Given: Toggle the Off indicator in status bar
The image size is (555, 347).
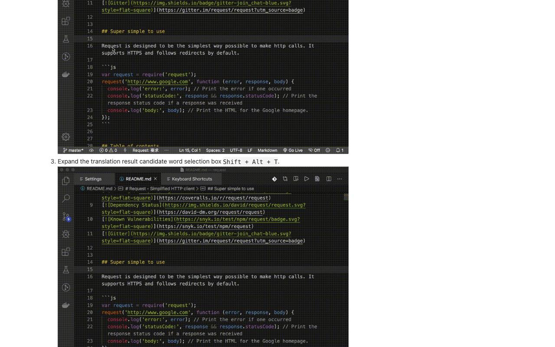Looking at the screenshot, I should pyautogui.click(x=314, y=151).
